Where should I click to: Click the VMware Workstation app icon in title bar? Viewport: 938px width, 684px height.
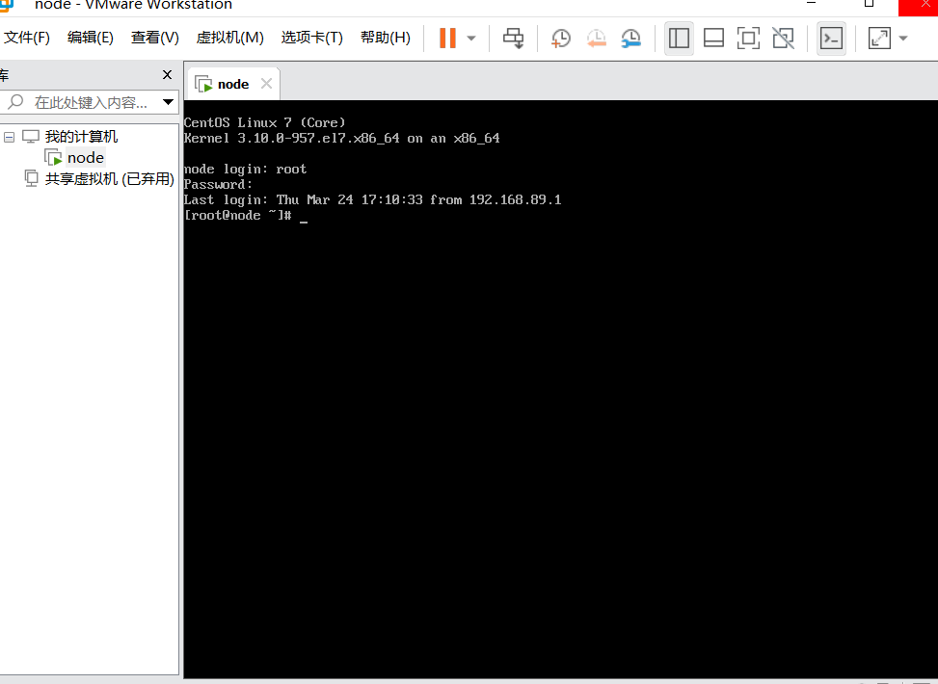coord(6,5)
